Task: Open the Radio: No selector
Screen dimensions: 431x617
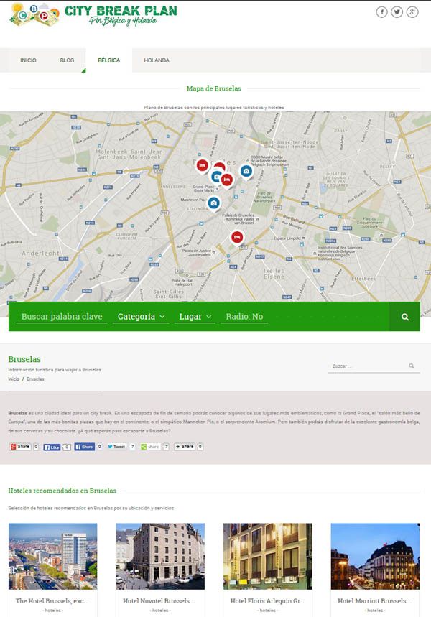Action: (x=244, y=317)
